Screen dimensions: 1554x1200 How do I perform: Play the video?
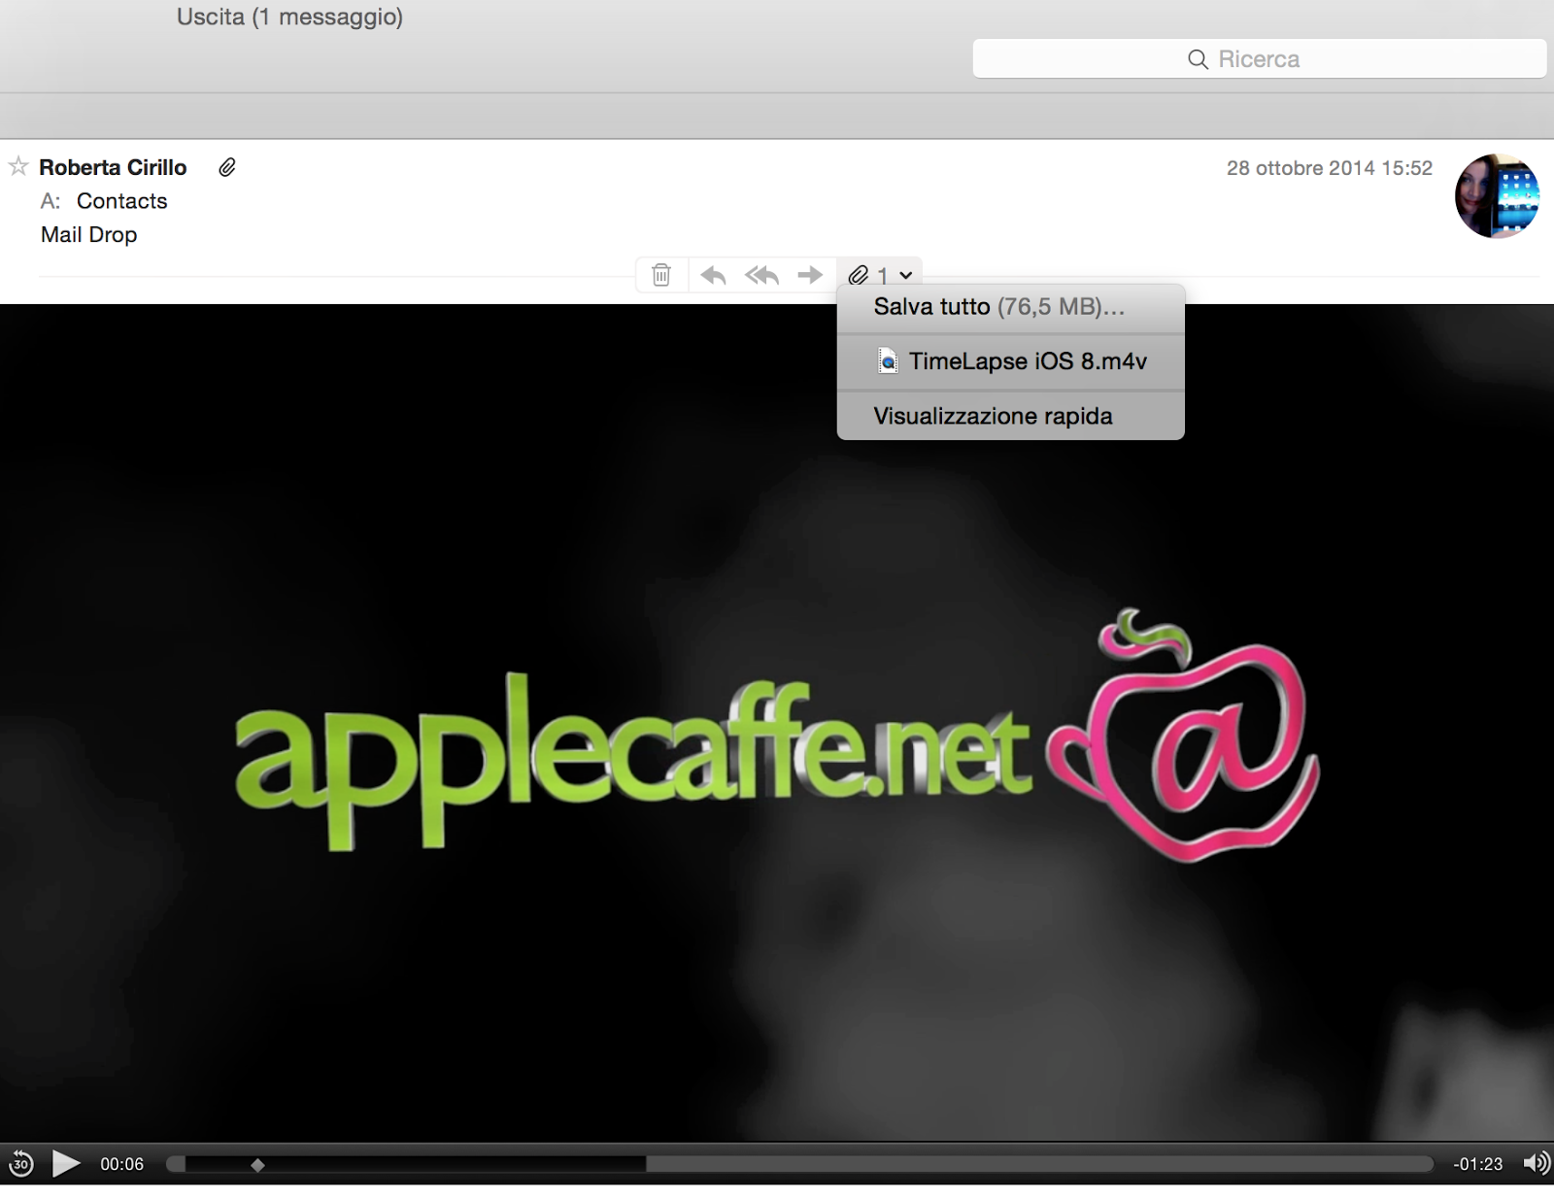(66, 1163)
